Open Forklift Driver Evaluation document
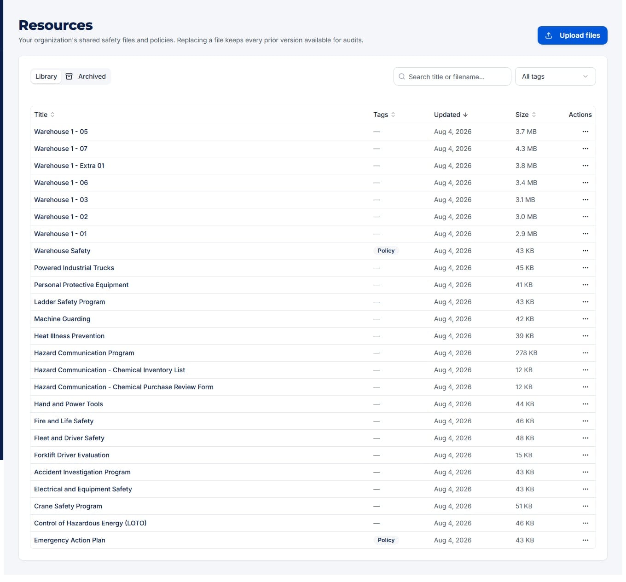The image size is (626, 582). (72, 455)
